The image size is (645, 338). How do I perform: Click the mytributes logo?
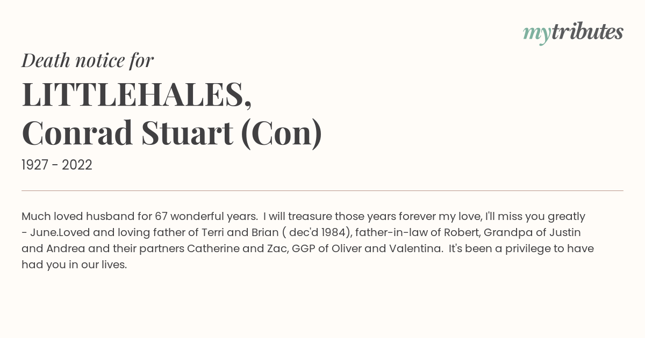[x=573, y=33]
